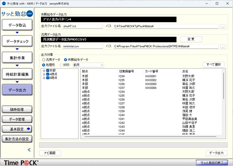This screenshot has width=233, height=166.
Task: Collapse sidebar with double chevron icon
Action: [29, 150]
